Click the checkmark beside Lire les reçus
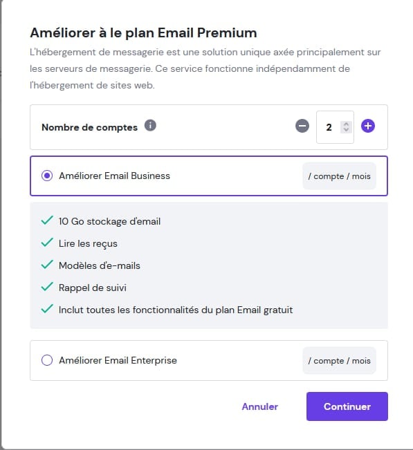Screen dimensions: 413x450 pos(47,243)
